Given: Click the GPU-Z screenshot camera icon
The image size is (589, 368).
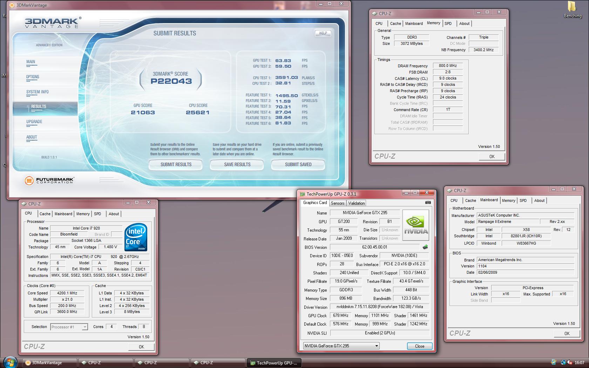Looking at the screenshot, I should [428, 203].
